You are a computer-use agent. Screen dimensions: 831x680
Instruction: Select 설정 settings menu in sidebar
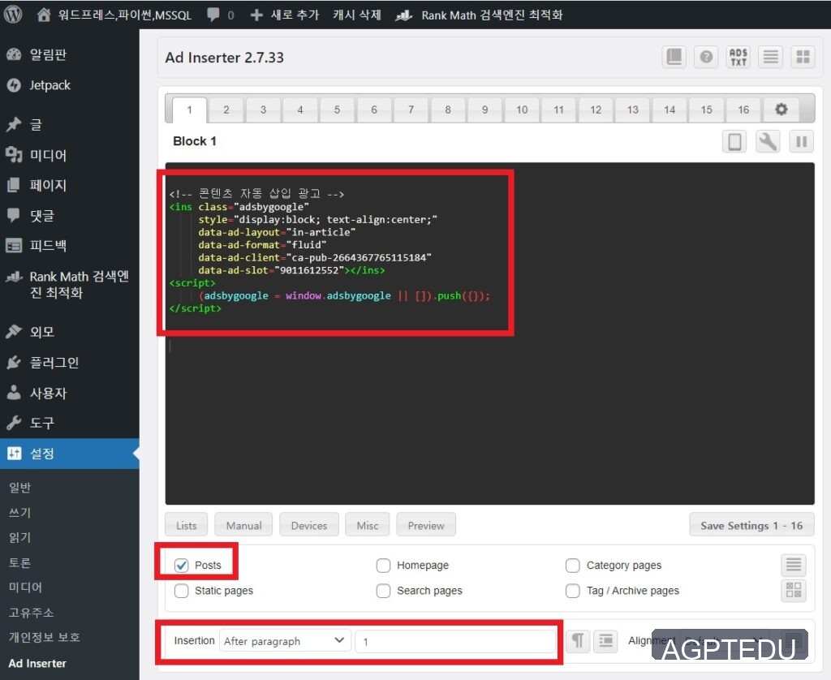pos(70,454)
